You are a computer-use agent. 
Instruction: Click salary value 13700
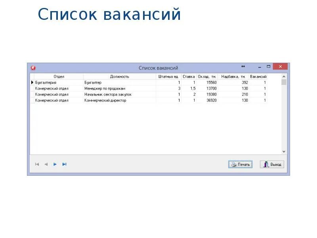(212, 88)
